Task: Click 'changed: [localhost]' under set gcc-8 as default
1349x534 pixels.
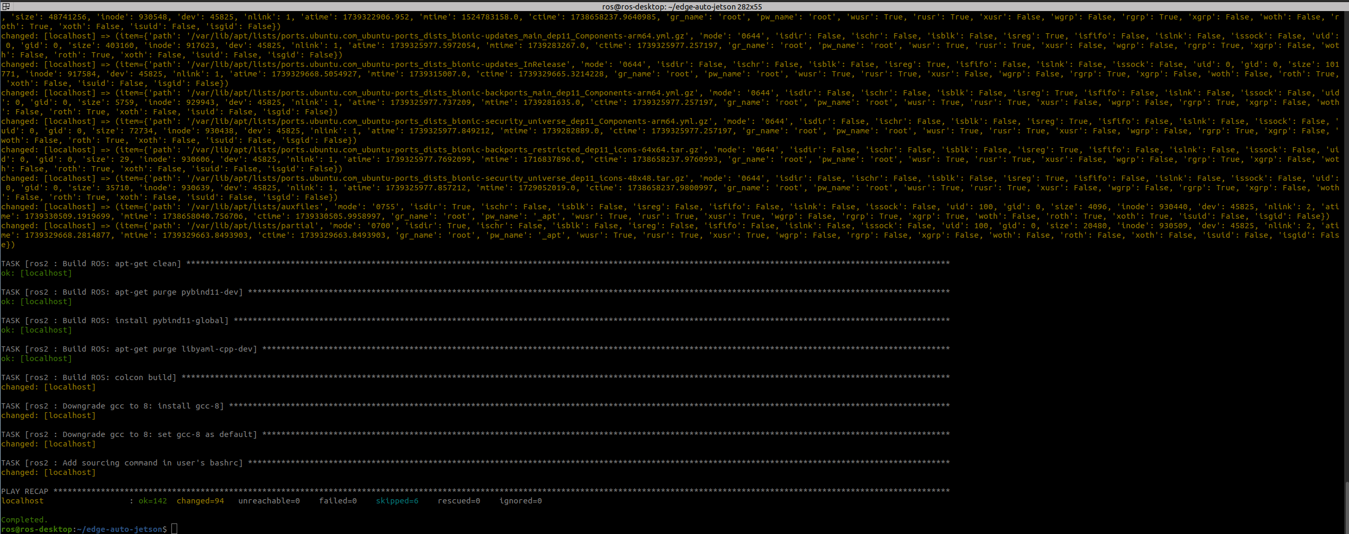Action: click(x=49, y=443)
